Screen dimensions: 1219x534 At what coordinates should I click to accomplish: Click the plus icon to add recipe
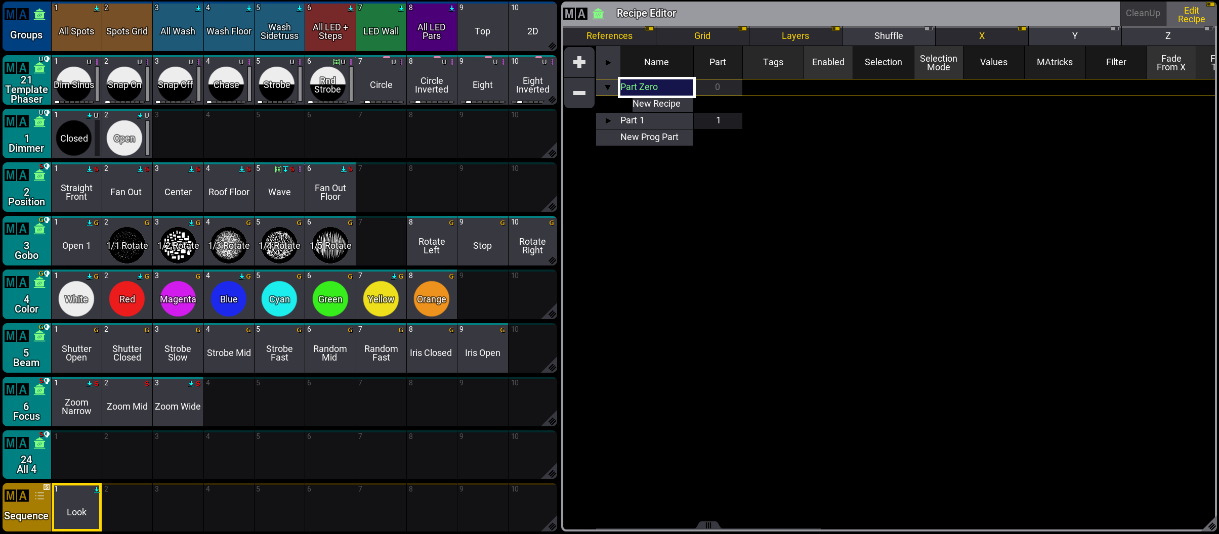[x=579, y=62]
